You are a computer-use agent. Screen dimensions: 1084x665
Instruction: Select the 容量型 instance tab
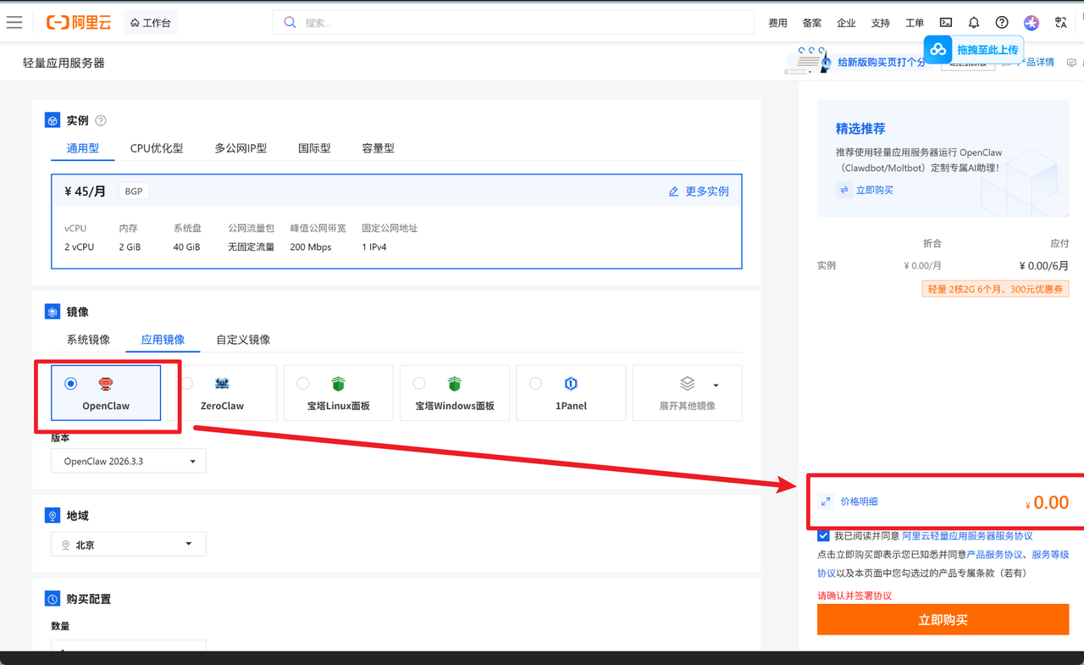pos(379,148)
